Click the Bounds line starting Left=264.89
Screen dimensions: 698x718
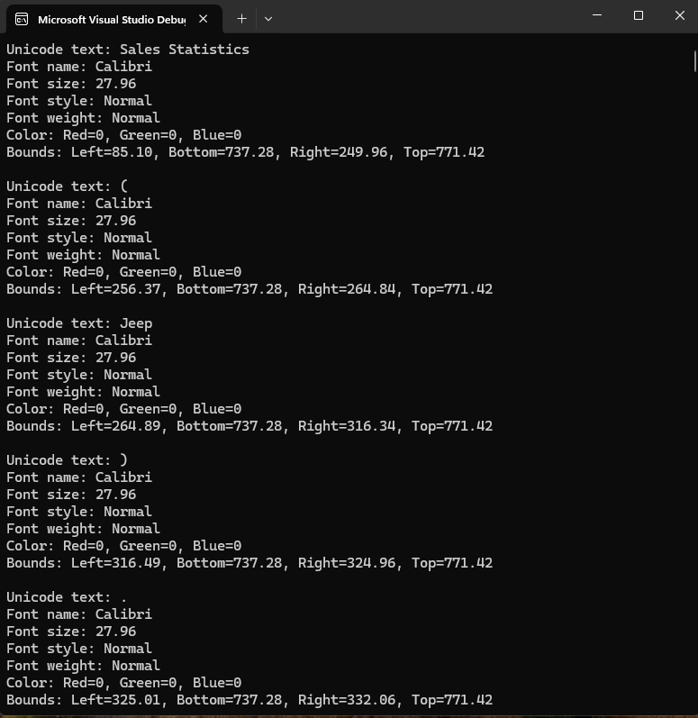249,426
